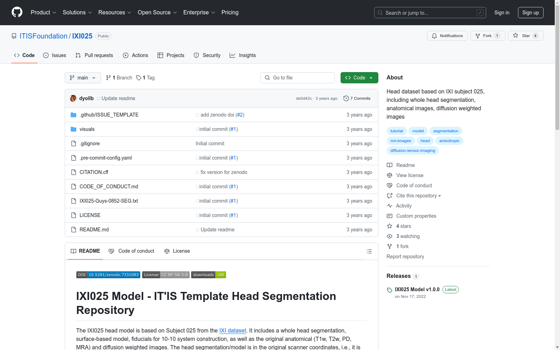The width and height of the screenshot is (560, 350).
Task: Expand the Solutions menu
Action: (x=77, y=12)
